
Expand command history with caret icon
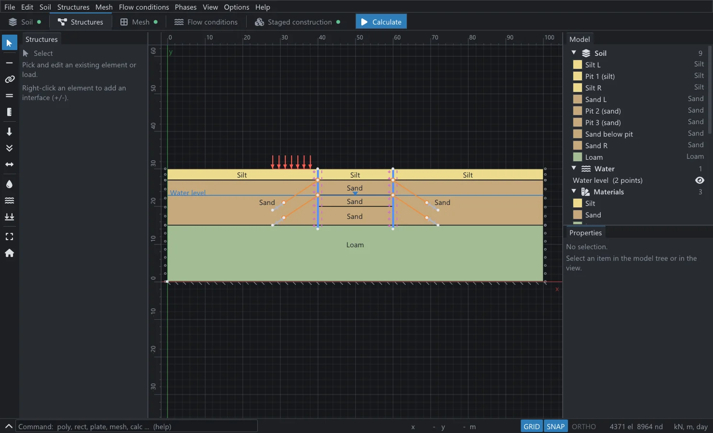click(8, 426)
